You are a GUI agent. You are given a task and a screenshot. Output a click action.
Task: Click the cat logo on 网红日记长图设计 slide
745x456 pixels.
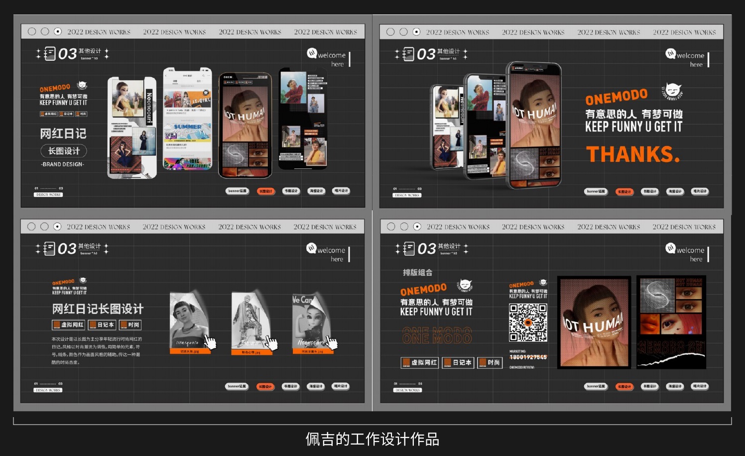(83, 281)
